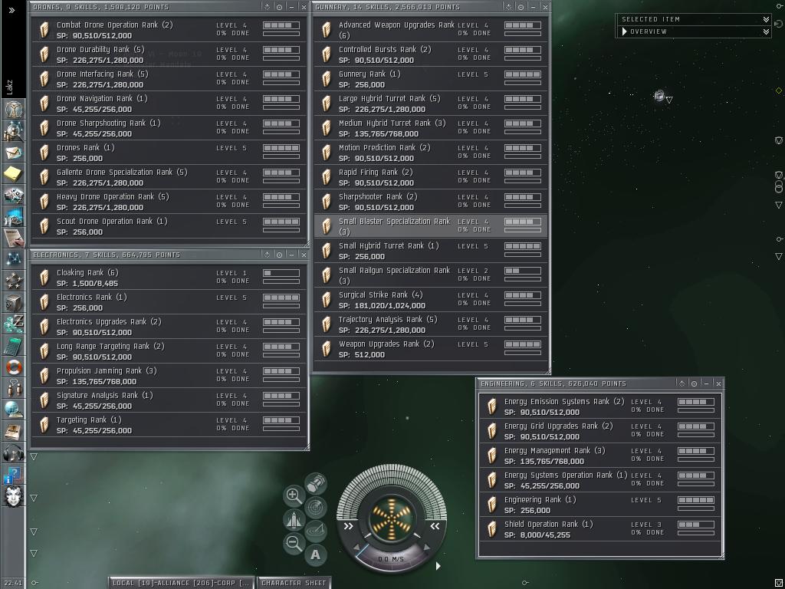The width and height of the screenshot is (785, 589).
Task: Click the left HUD double-arrow expander
Action: [348, 526]
